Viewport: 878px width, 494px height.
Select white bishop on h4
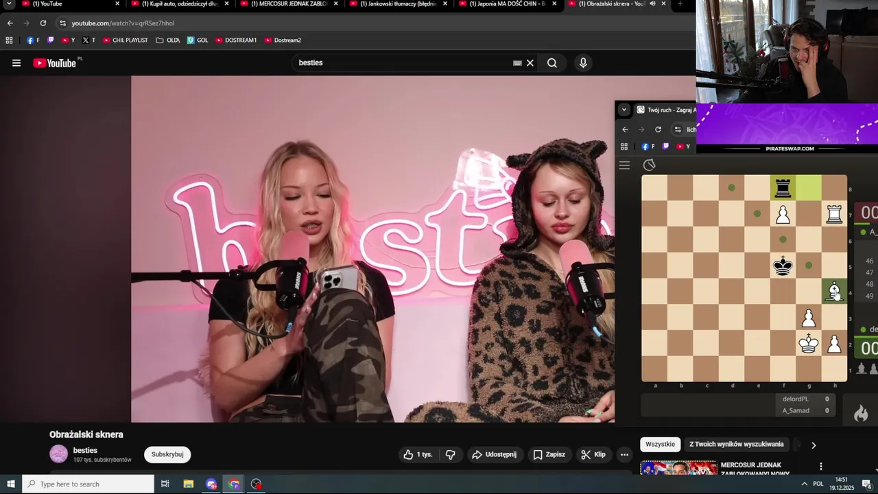point(834,291)
